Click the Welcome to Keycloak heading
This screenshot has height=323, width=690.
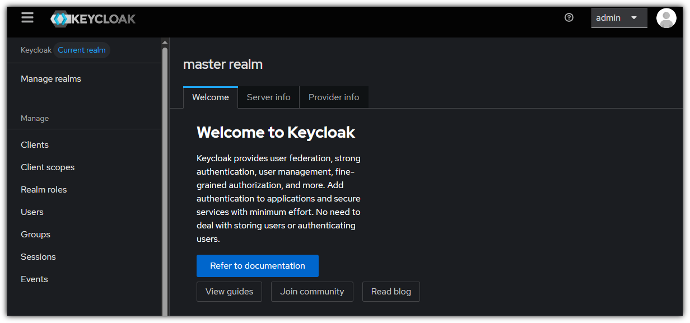click(x=276, y=133)
